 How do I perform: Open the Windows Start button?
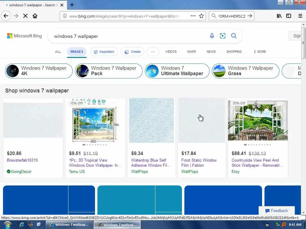[7, 225]
